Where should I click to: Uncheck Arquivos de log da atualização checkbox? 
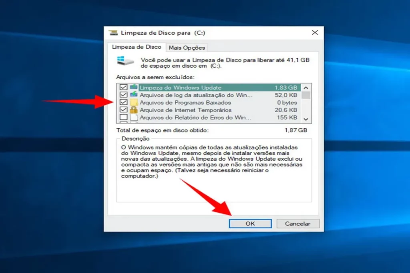click(123, 94)
